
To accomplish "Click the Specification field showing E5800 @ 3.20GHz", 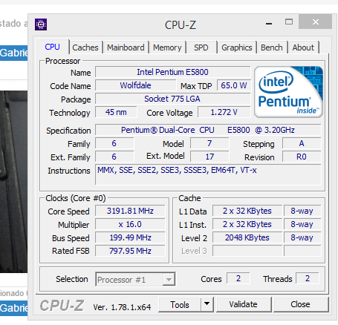I will pos(208,130).
